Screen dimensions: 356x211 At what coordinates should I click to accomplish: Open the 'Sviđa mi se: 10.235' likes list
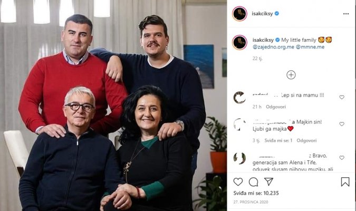click(256, 193)
